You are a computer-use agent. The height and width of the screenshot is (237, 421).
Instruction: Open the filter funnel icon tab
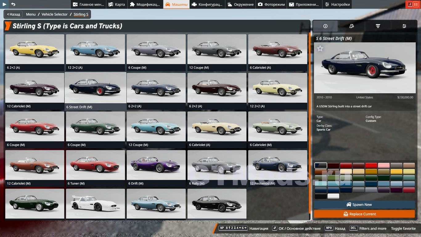point(378,26)
